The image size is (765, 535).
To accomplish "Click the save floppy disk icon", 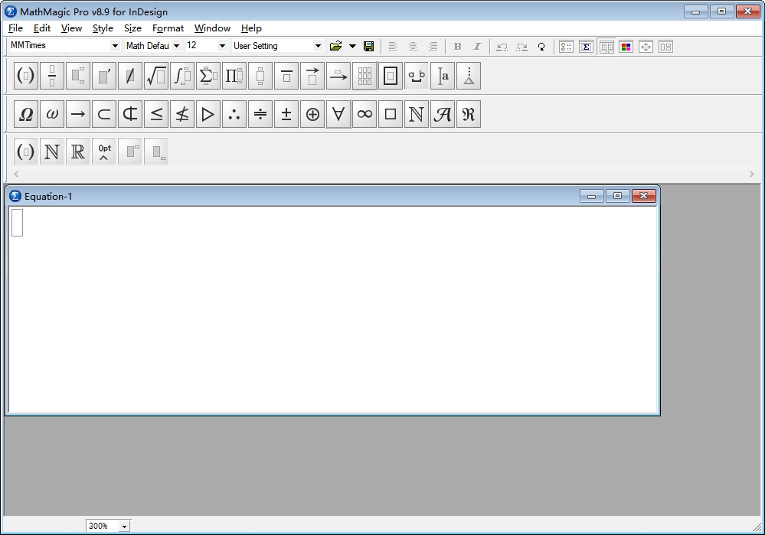I will pyautogui.click(x=369, y=47).
